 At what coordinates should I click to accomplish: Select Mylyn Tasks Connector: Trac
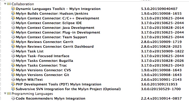[x=41, y=66]
